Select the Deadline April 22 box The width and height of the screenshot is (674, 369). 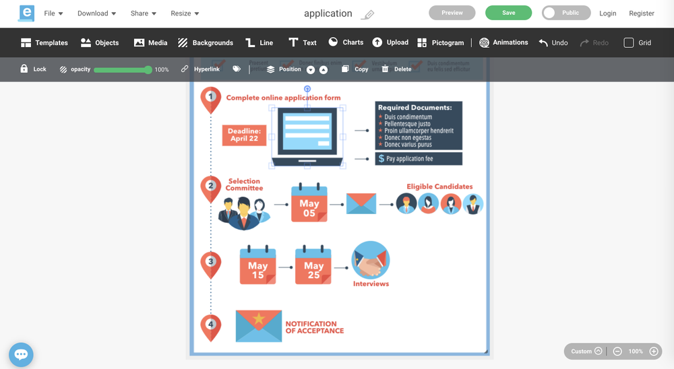click(x=244, y=135)
